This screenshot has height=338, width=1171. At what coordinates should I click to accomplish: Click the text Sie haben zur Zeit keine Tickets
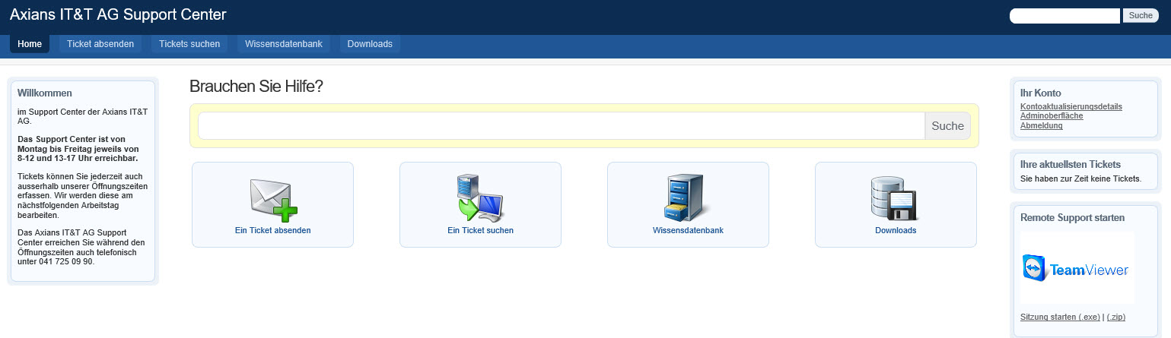[x=1080, y=179]
